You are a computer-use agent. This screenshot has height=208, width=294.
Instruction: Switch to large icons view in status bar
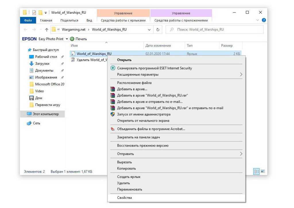[263, 171]
